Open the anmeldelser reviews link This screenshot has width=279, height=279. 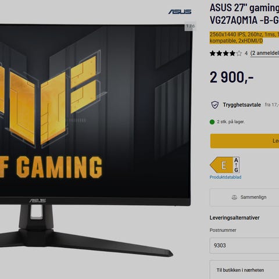(x=264, y=53)
